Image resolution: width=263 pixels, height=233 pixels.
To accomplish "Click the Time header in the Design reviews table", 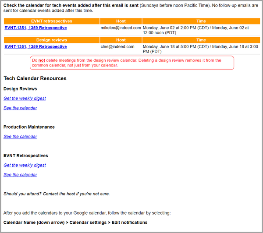I will (x=201, y=40).
